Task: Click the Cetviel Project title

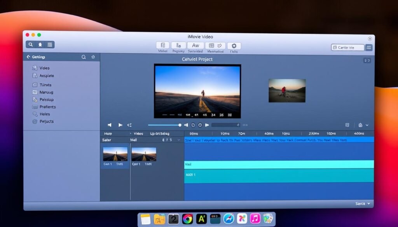Action: (x=197, y=59)
